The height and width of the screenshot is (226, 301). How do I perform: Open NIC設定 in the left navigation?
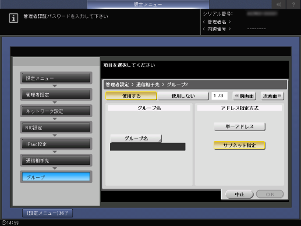[x=56, y=128]
